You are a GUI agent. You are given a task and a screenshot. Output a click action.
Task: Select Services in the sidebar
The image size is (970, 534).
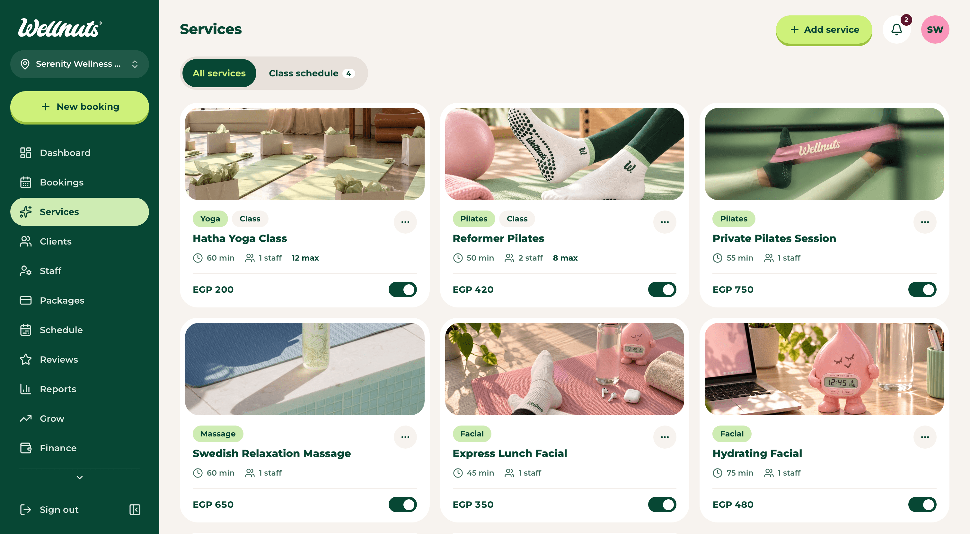point(79,212)
